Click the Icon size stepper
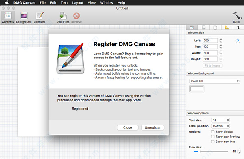The height and width of the screenshot is (159, 244). pyautogui.click(x=239, y=151)
